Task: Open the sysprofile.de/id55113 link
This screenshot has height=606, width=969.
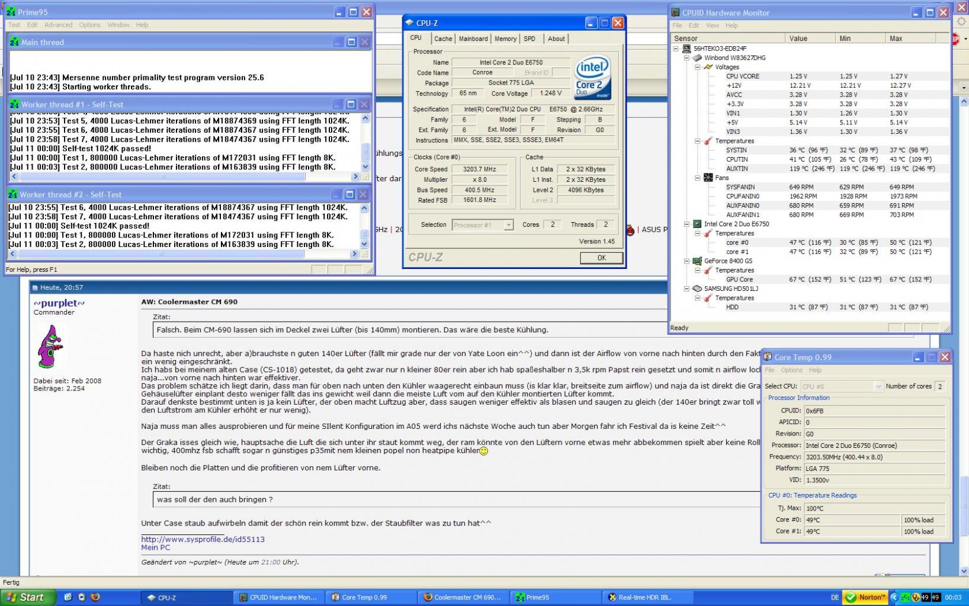Action: tap(203, 539)
